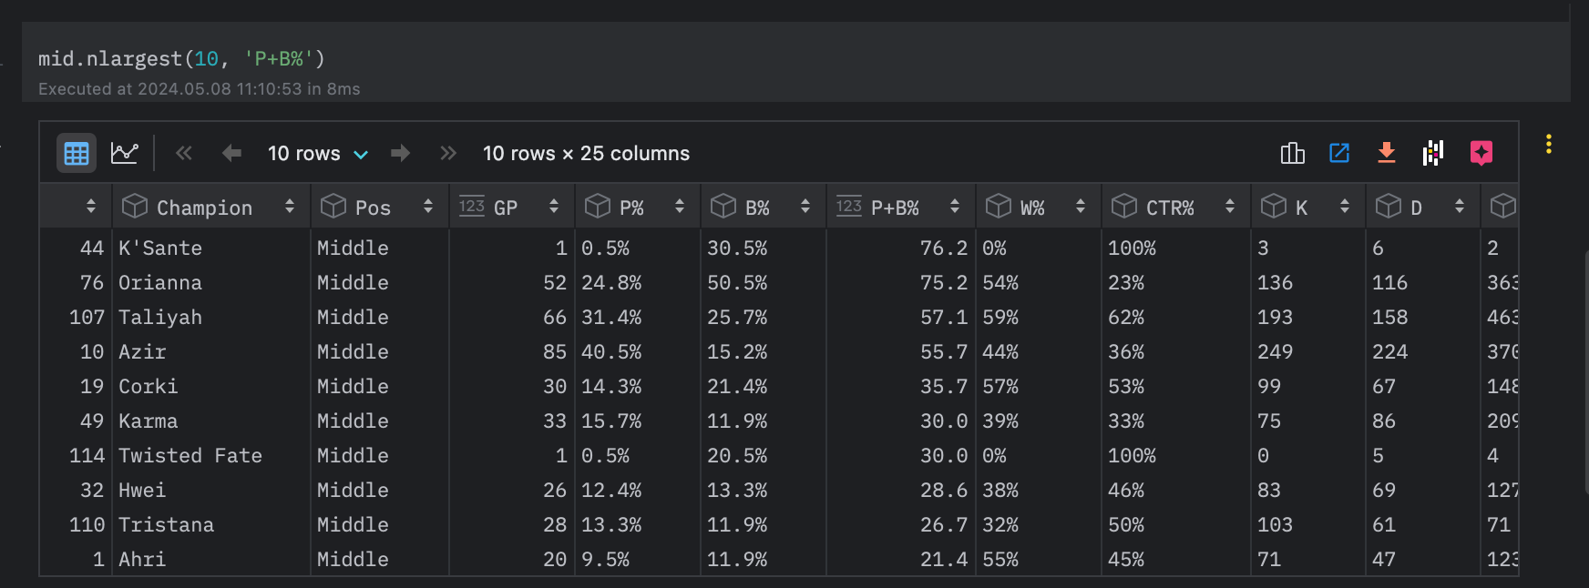Click Azir's 249 kills cell
This screenshot has height=588, width=1589.
tap(1308, 351)
